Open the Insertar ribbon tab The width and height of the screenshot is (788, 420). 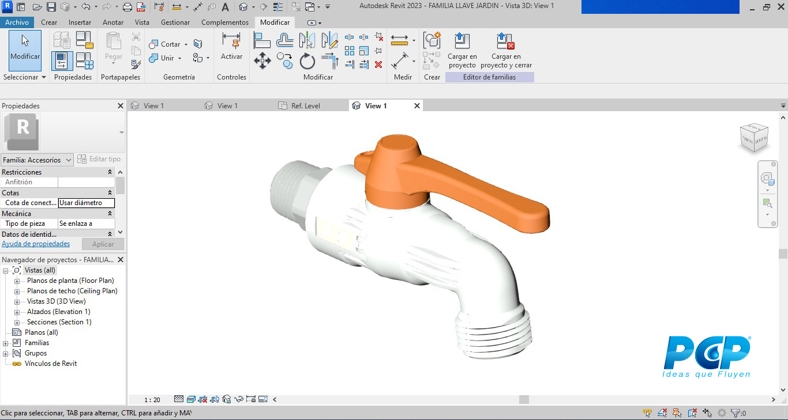pyautogui.click(x=80, y=22)
